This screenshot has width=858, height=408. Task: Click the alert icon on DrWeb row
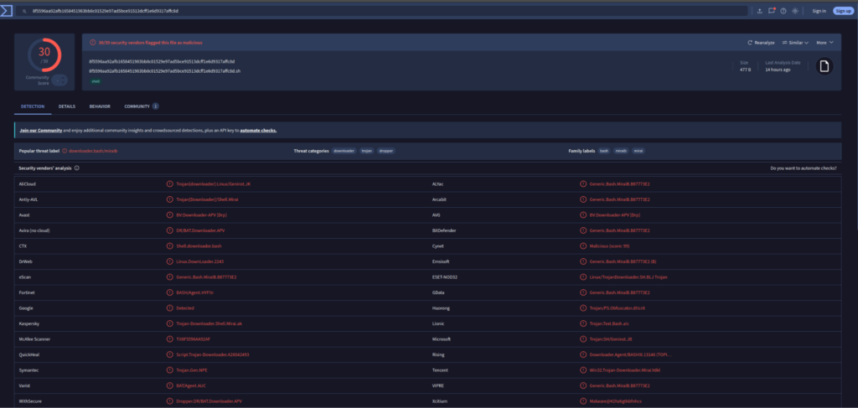[169, 261]
